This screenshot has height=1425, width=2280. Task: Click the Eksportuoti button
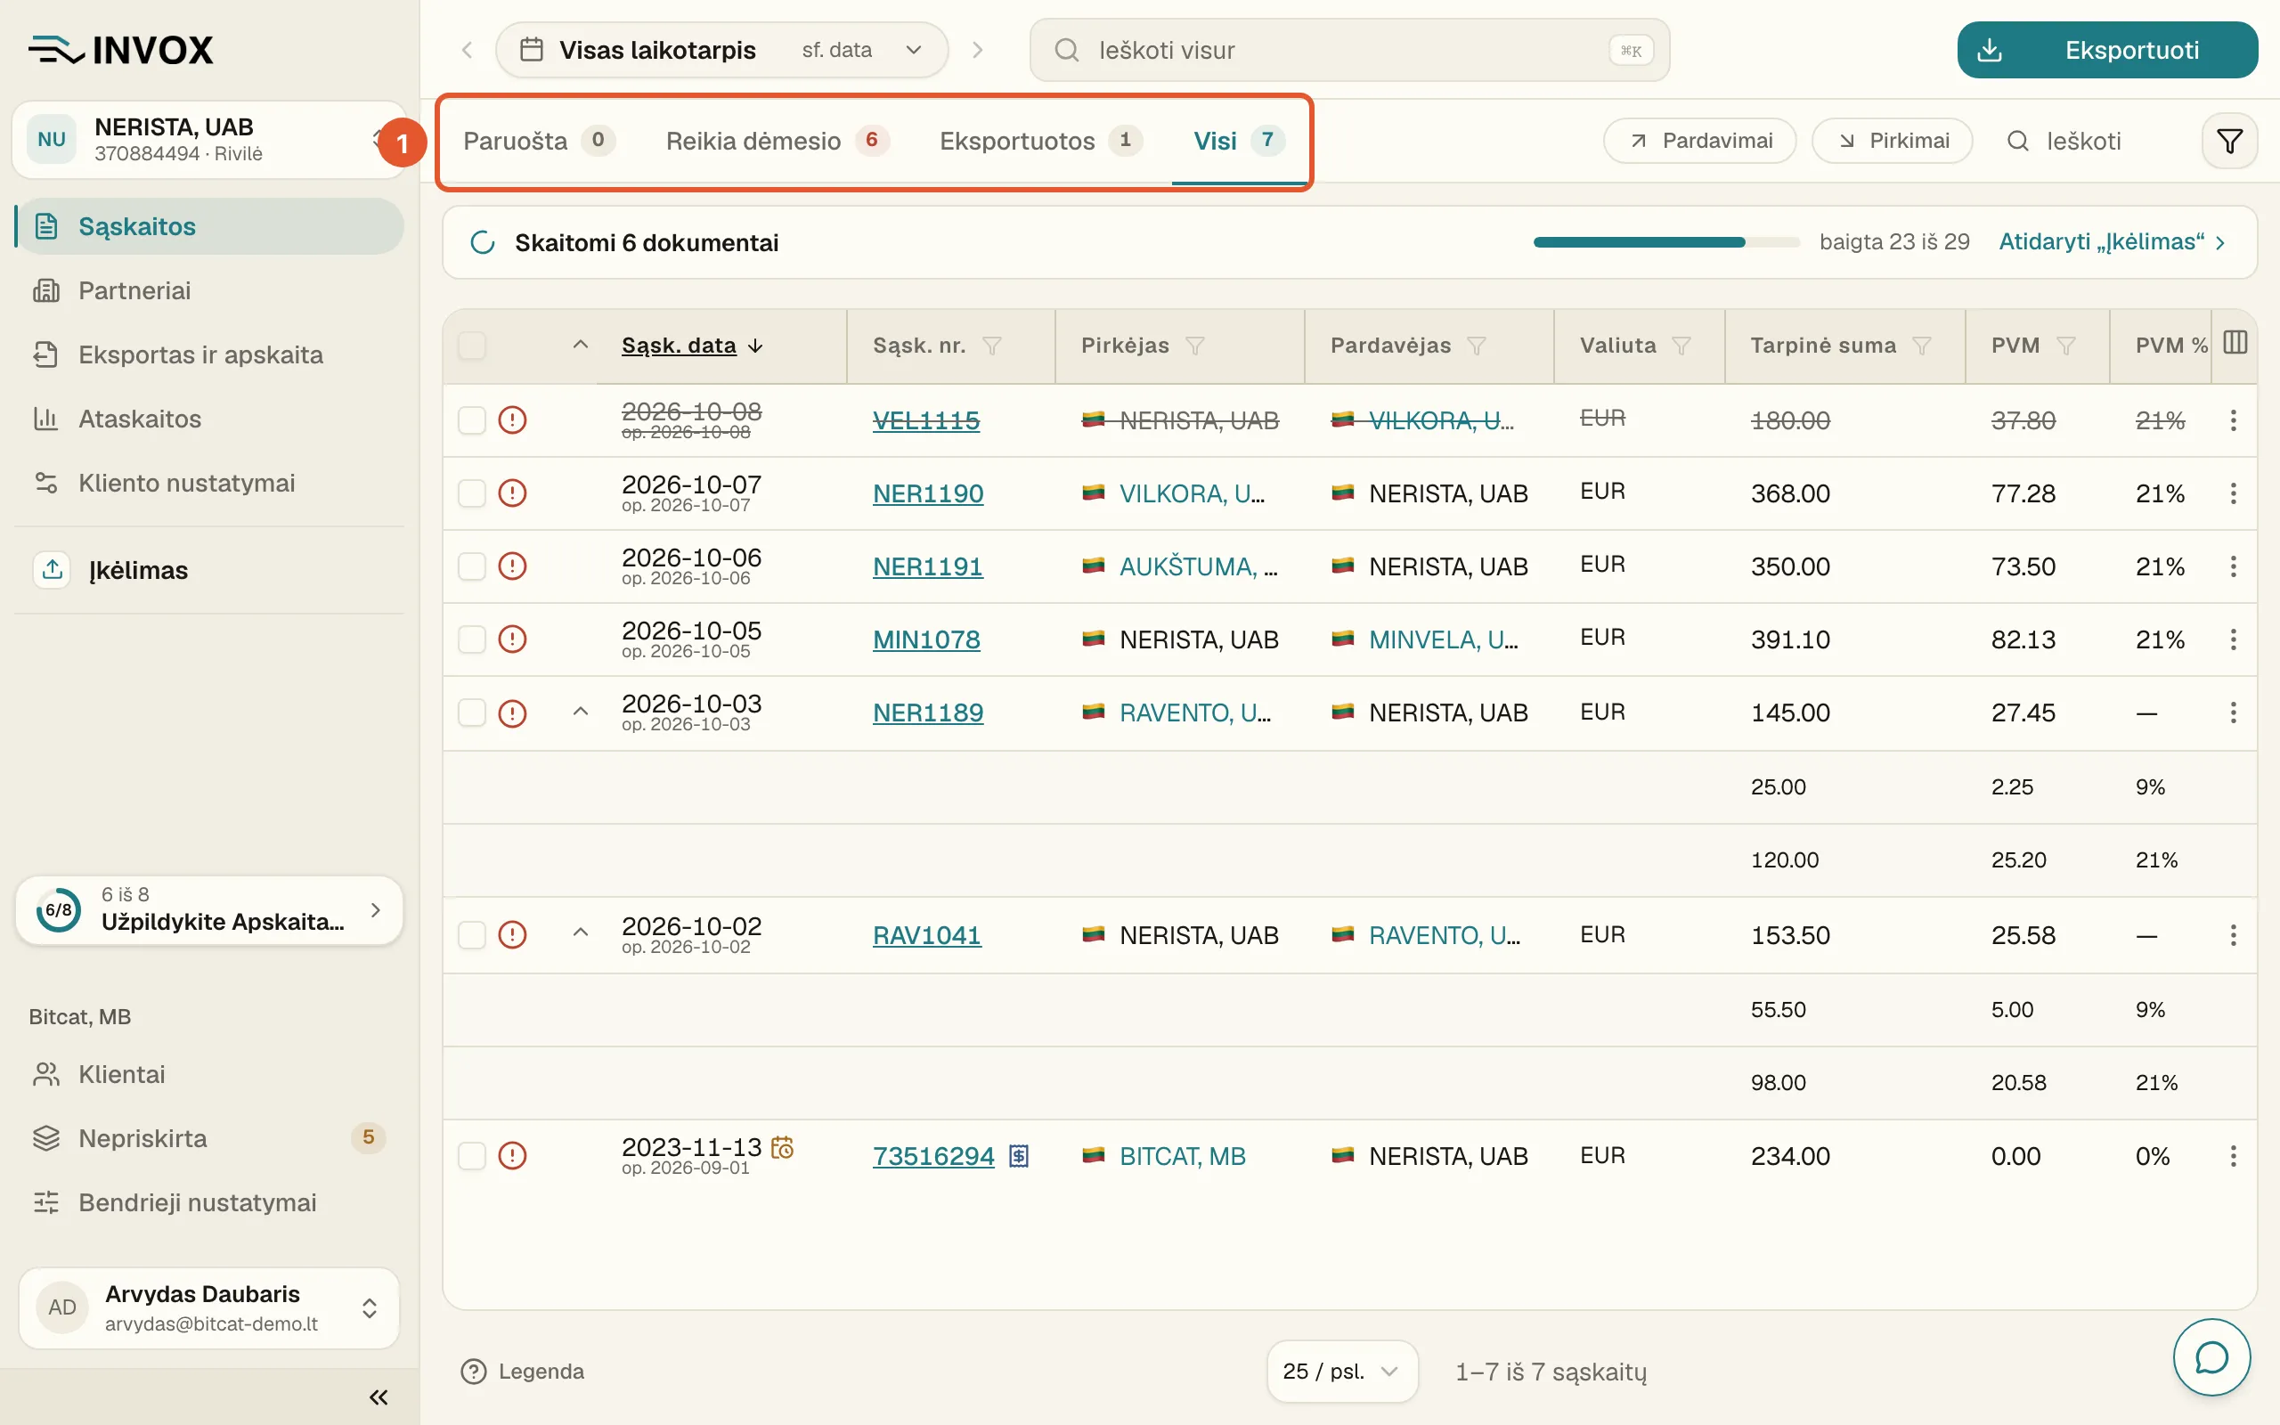coord(2106,50)
